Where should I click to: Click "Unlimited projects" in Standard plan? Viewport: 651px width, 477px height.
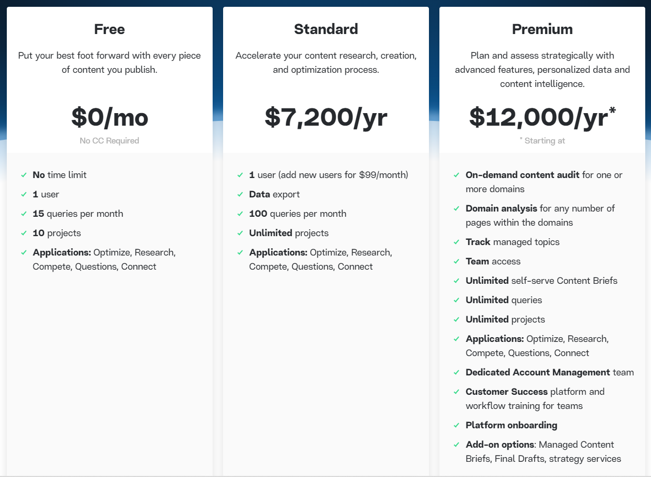coord(289,233)
